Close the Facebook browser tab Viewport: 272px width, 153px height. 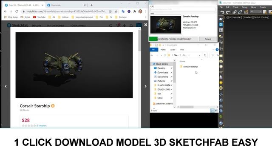[85, 5]
